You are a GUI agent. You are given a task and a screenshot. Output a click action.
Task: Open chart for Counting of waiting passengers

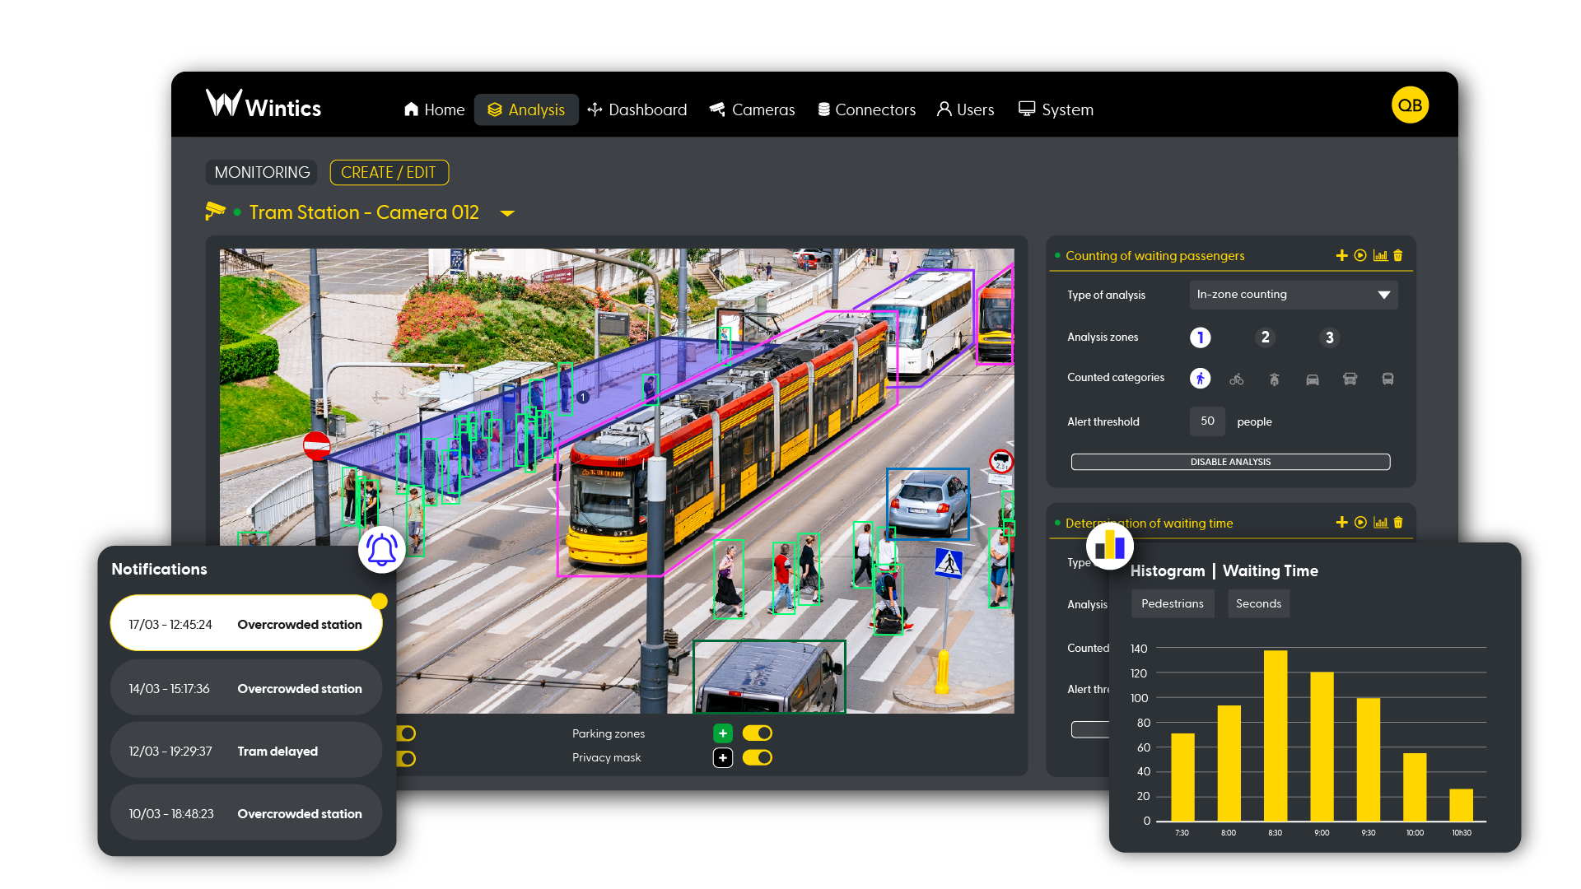point(1380,256)
